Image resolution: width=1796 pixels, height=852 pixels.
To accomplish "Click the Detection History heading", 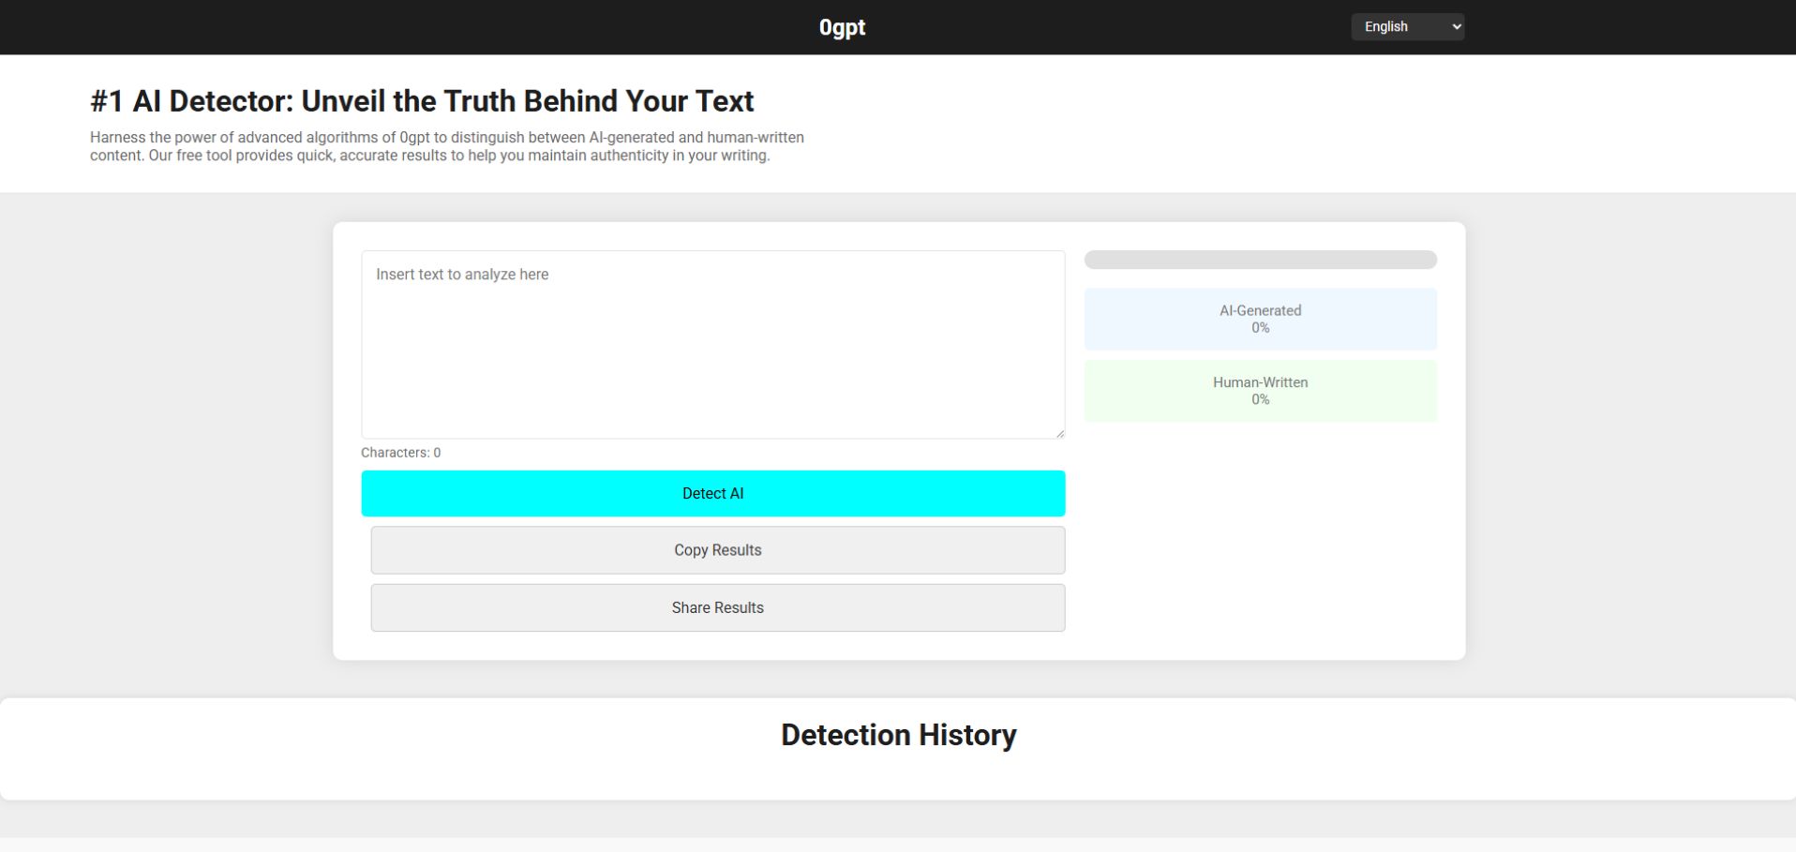I will pyautogui.click(x=898, y=735).
